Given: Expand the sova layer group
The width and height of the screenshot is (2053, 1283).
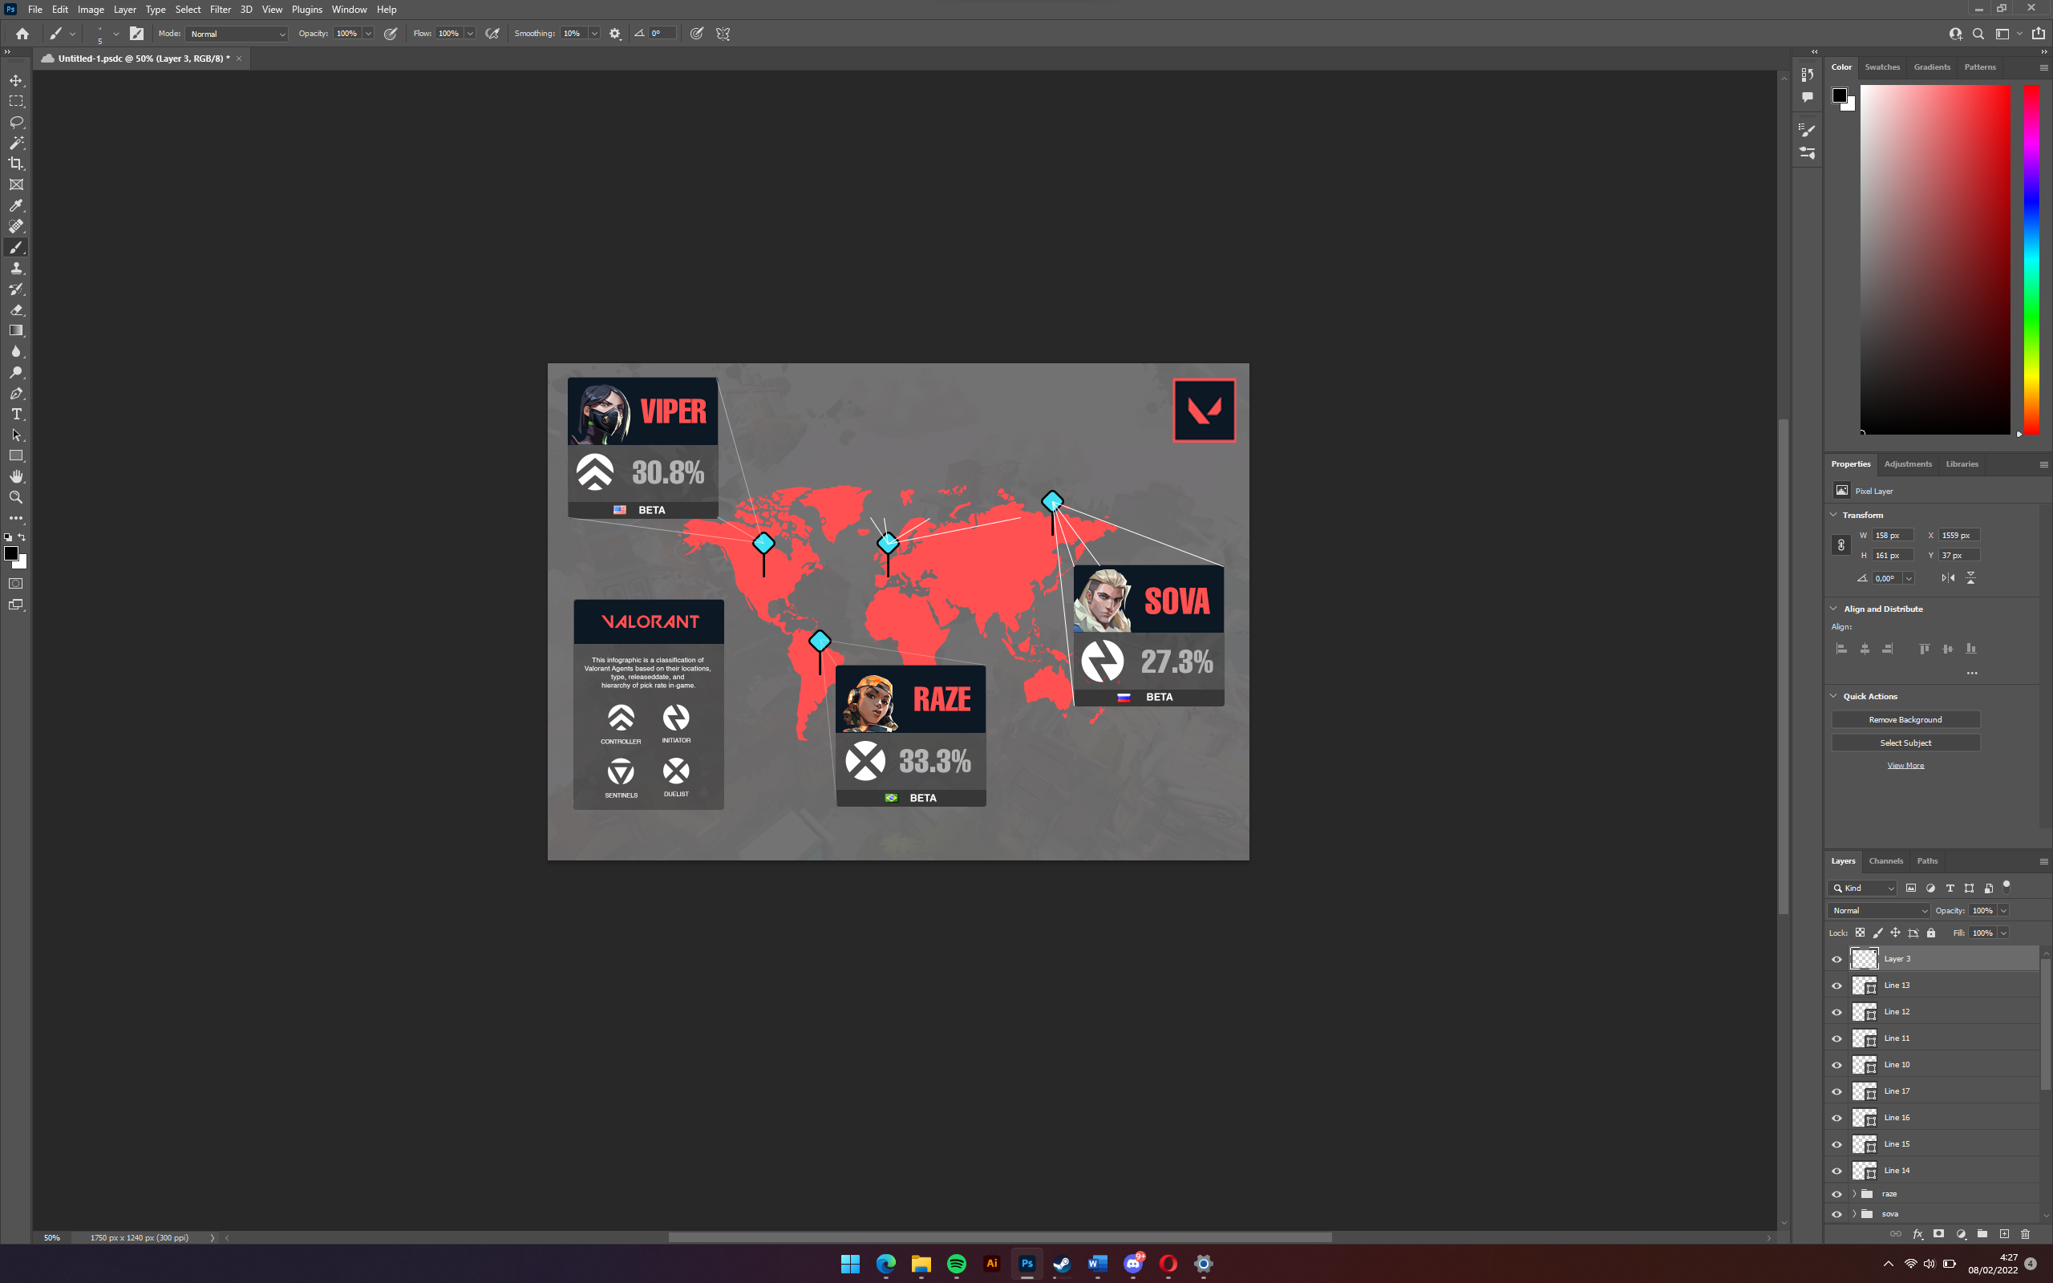Looking at the screenshot, I should [1853, 1214].
